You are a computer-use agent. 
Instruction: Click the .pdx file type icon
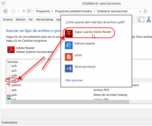9,95
